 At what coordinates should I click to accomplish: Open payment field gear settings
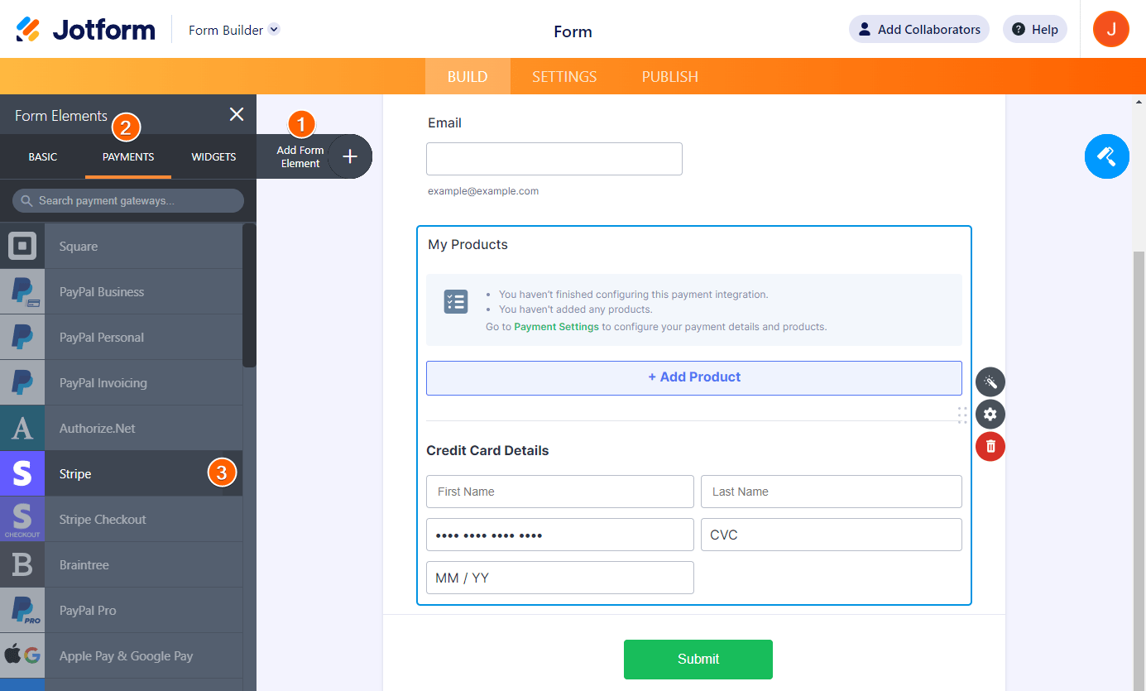point(990,414)
